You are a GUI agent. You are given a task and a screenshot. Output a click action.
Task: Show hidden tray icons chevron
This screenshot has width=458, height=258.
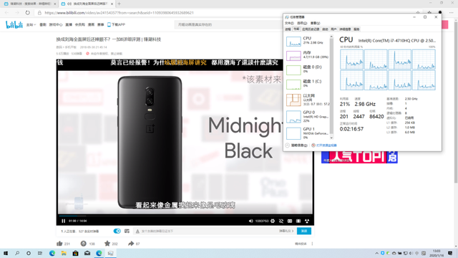pos(376,253)
